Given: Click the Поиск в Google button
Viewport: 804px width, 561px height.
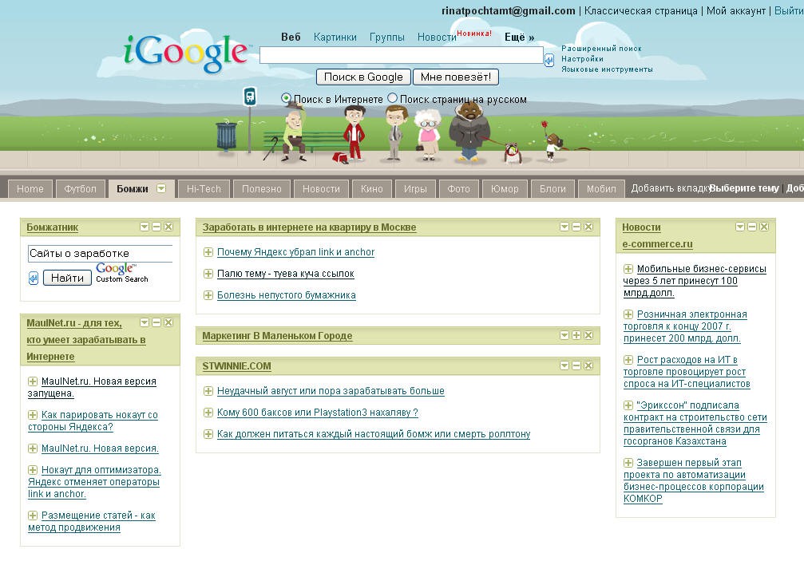Looking at the screenshot, I should point(363,77).
